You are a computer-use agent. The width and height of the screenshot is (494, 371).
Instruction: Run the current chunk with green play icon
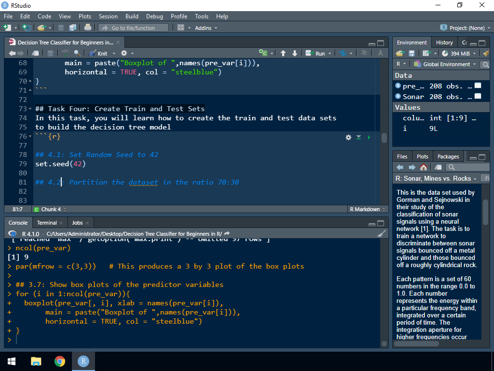tap(370, 137)
